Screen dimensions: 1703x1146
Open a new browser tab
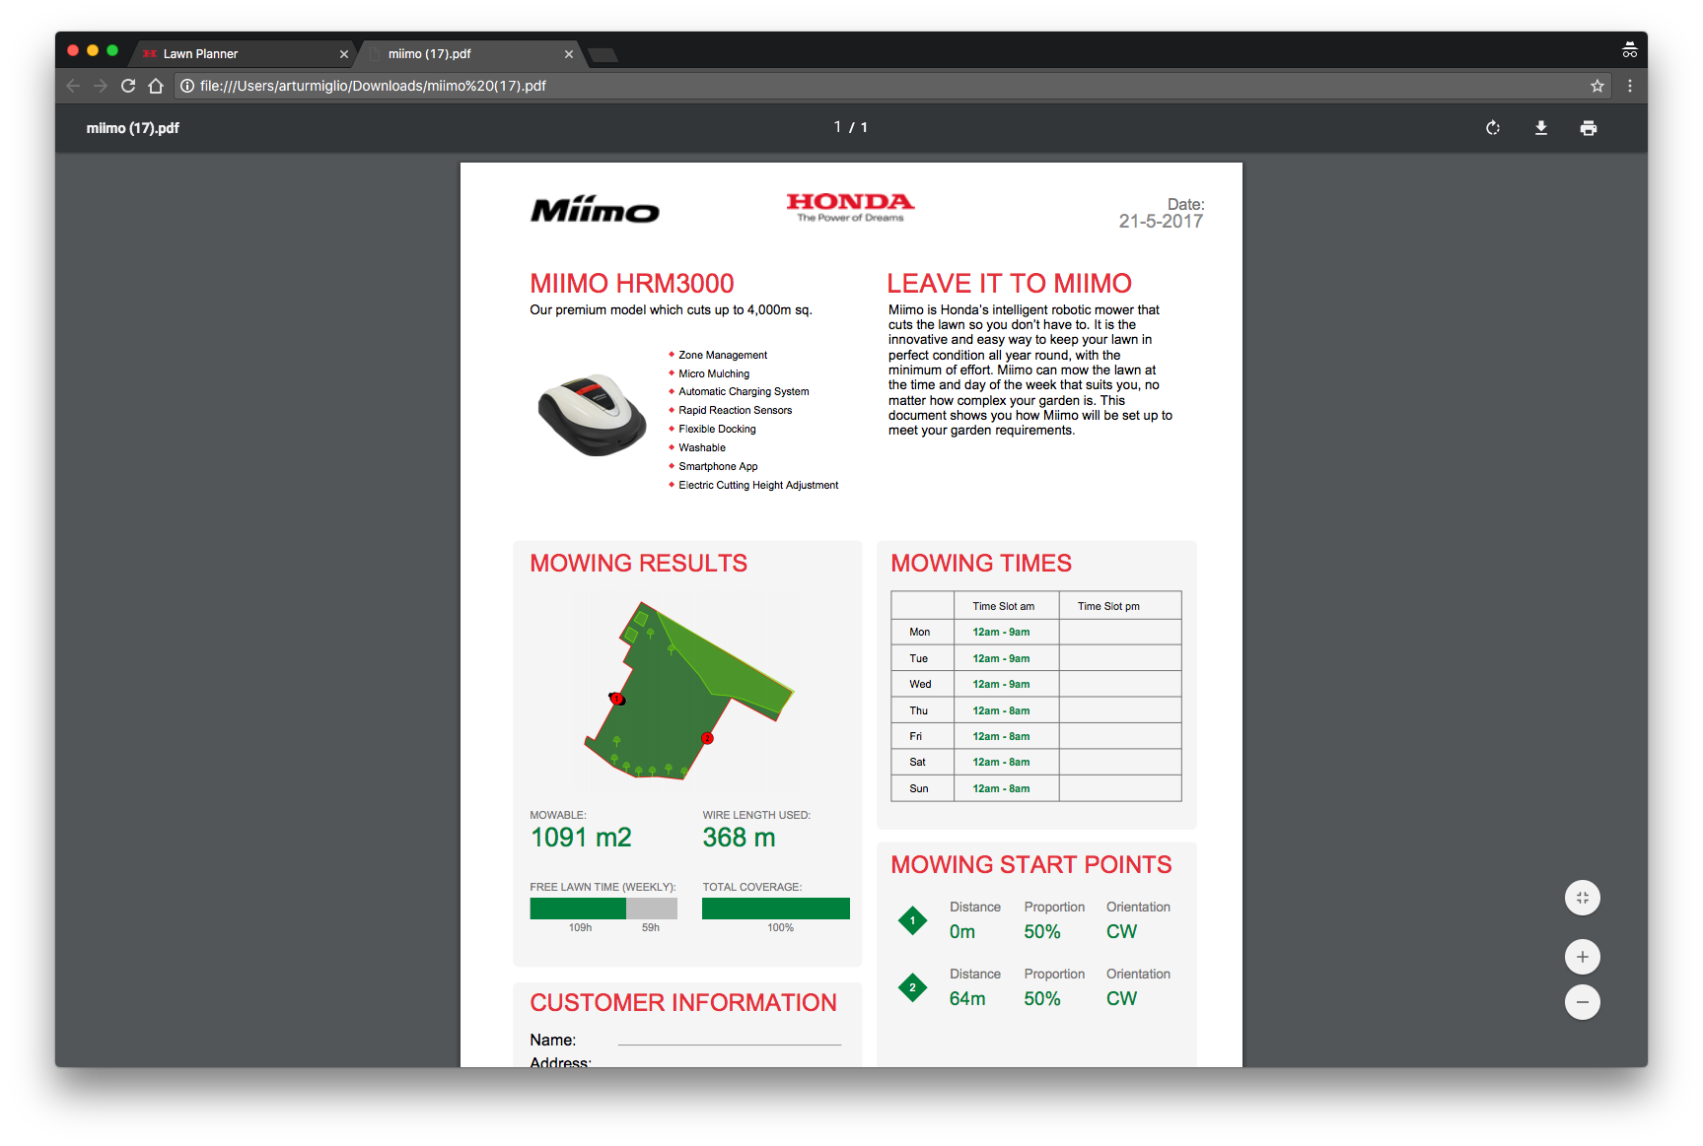click(603, 56)
